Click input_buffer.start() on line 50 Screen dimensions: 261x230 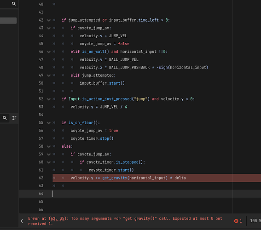(x=102, y=83)
